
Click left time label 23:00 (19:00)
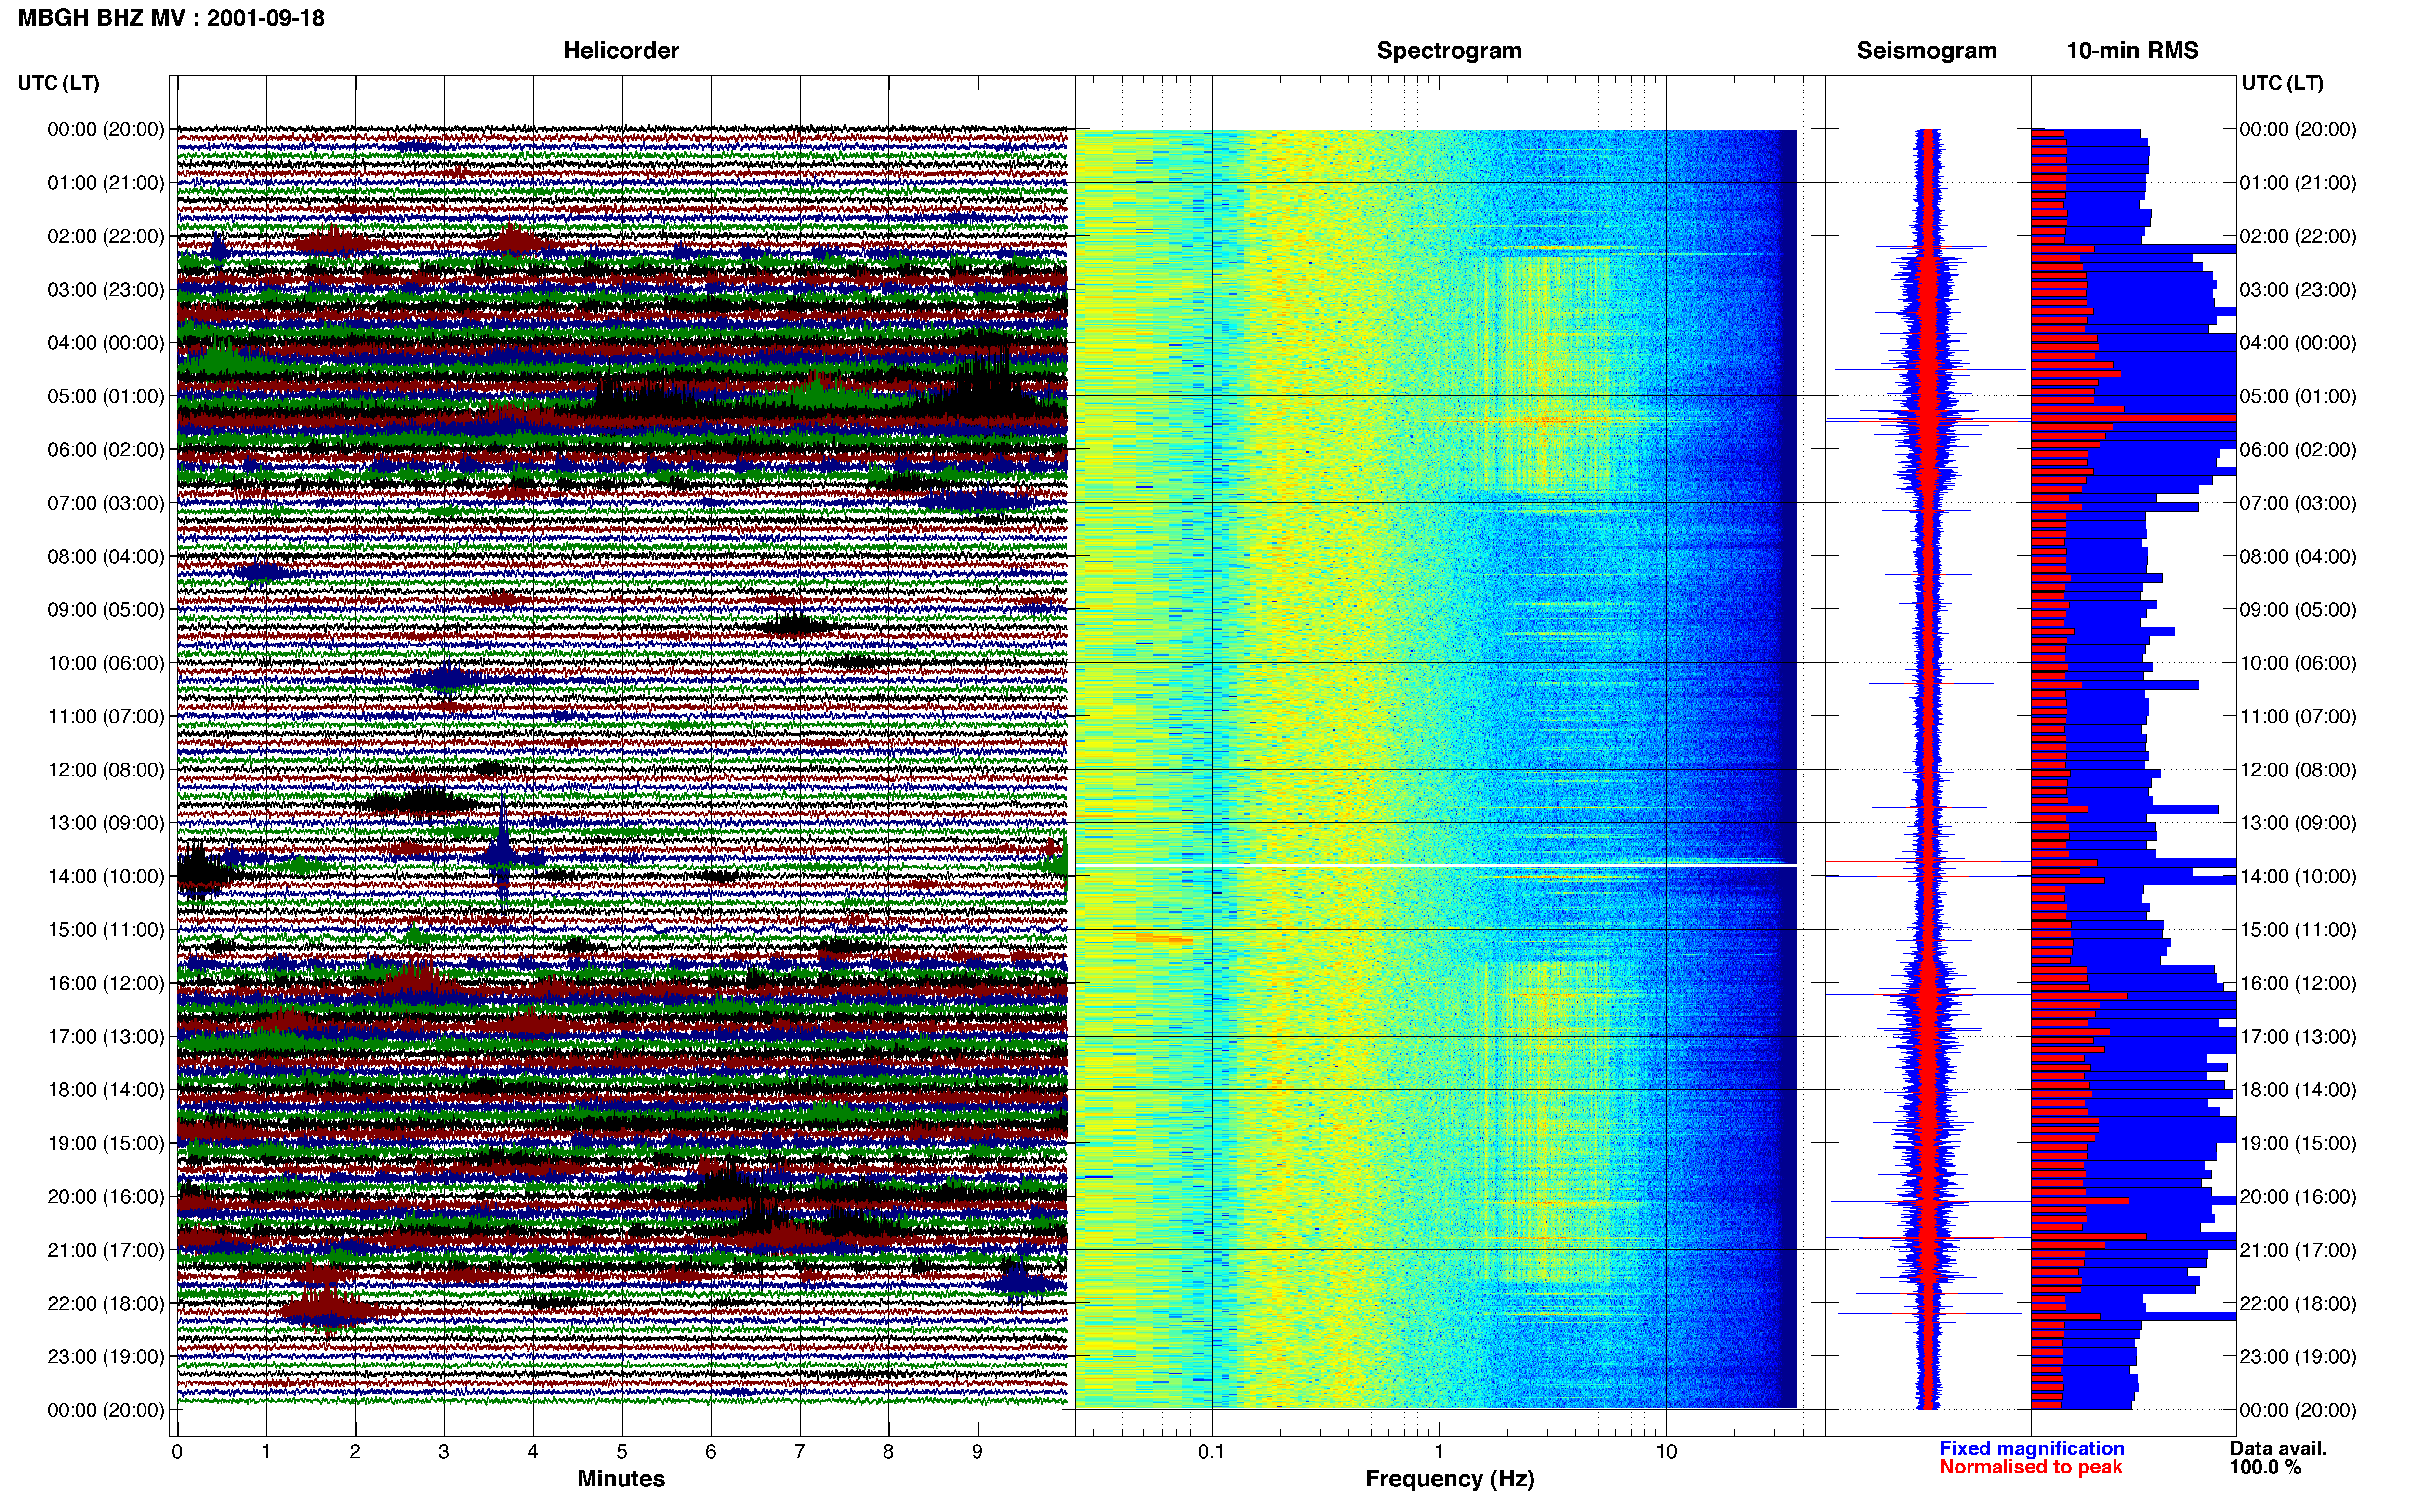[x=106, y=1357]
